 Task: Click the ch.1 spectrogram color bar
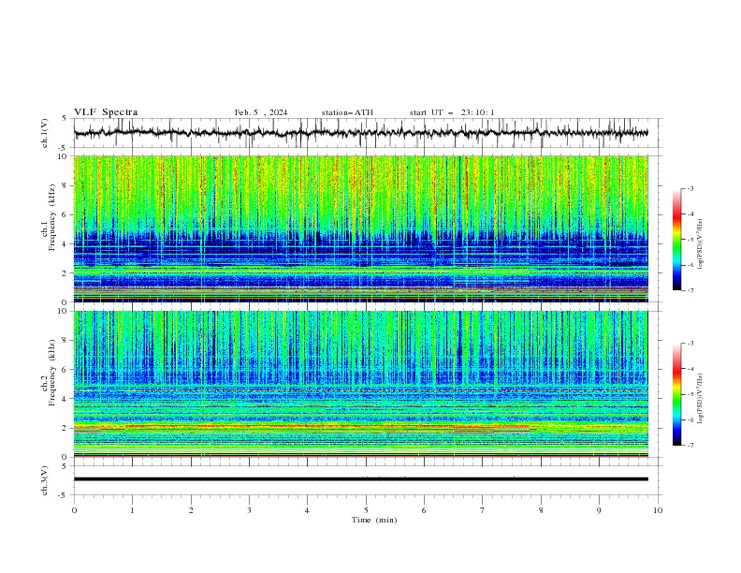[x=676, y=240]
